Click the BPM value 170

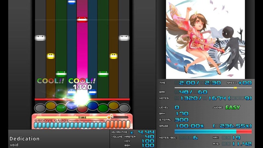(x=182, y=113)
